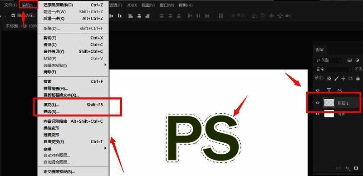This screenshot has height=176, width=363.
Task: Select 图层 1 layer thumbnail
Action: click(x=329, y=103)
